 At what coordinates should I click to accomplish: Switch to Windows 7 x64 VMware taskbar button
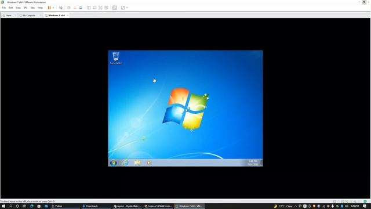[x=190, y=206]
